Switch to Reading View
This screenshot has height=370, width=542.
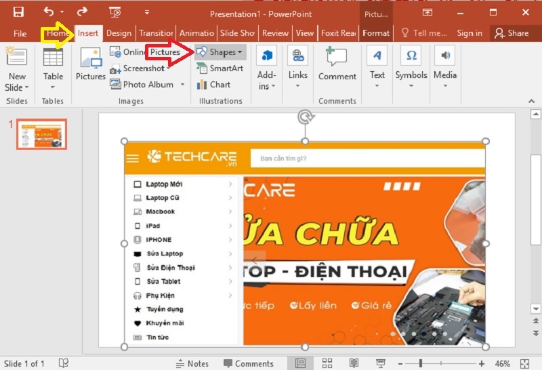[354, 363]
